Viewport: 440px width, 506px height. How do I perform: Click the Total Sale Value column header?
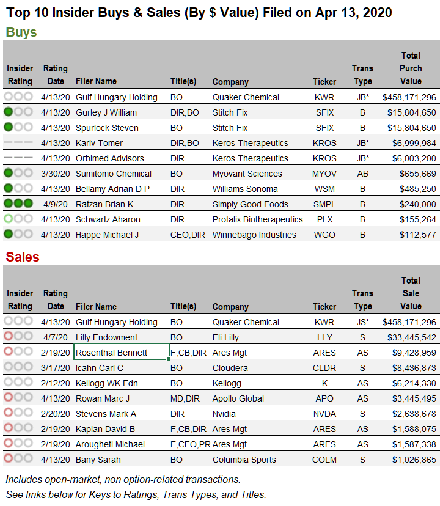coord(411,293)
